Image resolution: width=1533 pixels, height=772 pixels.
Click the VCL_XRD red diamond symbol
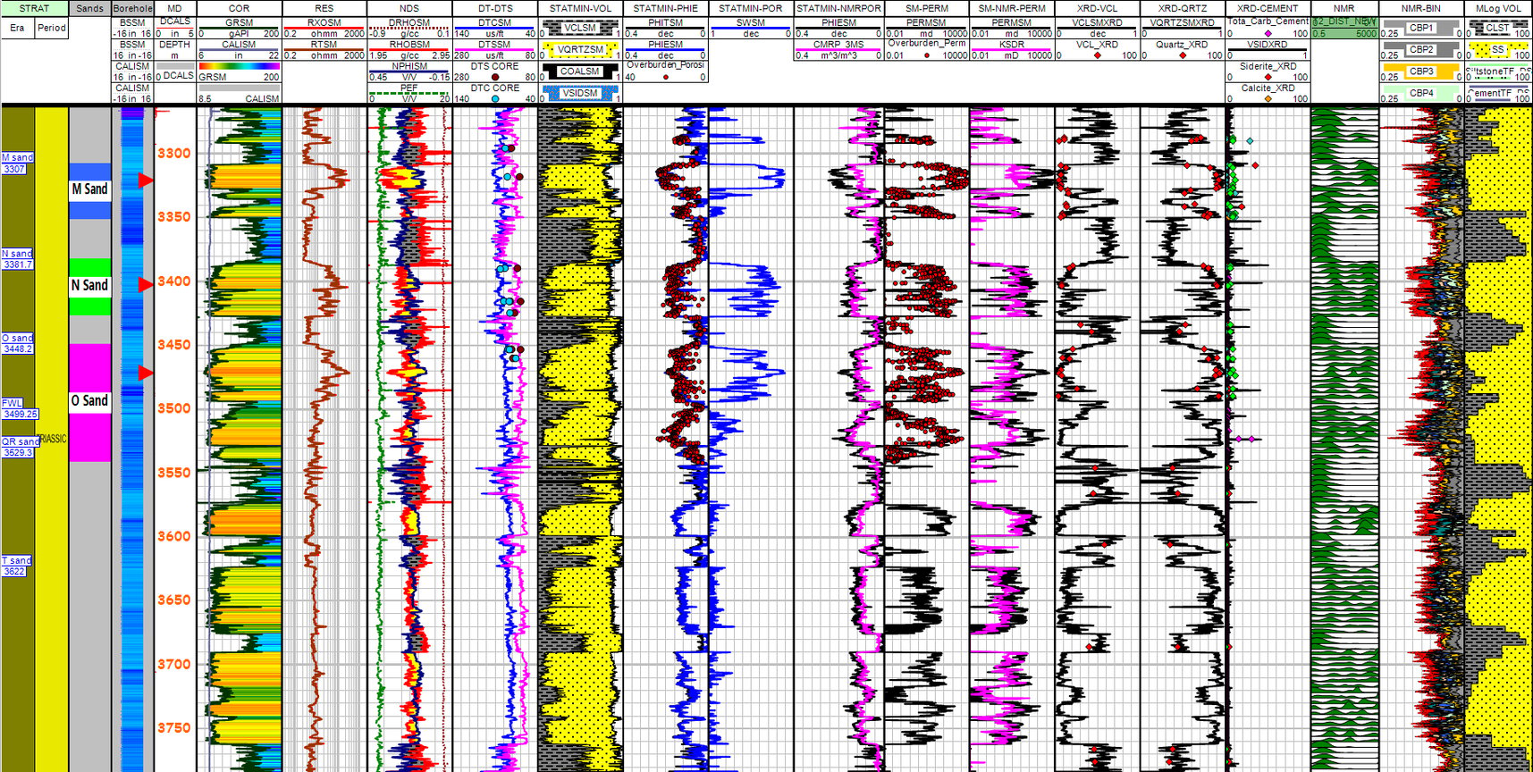(1098, 55)
